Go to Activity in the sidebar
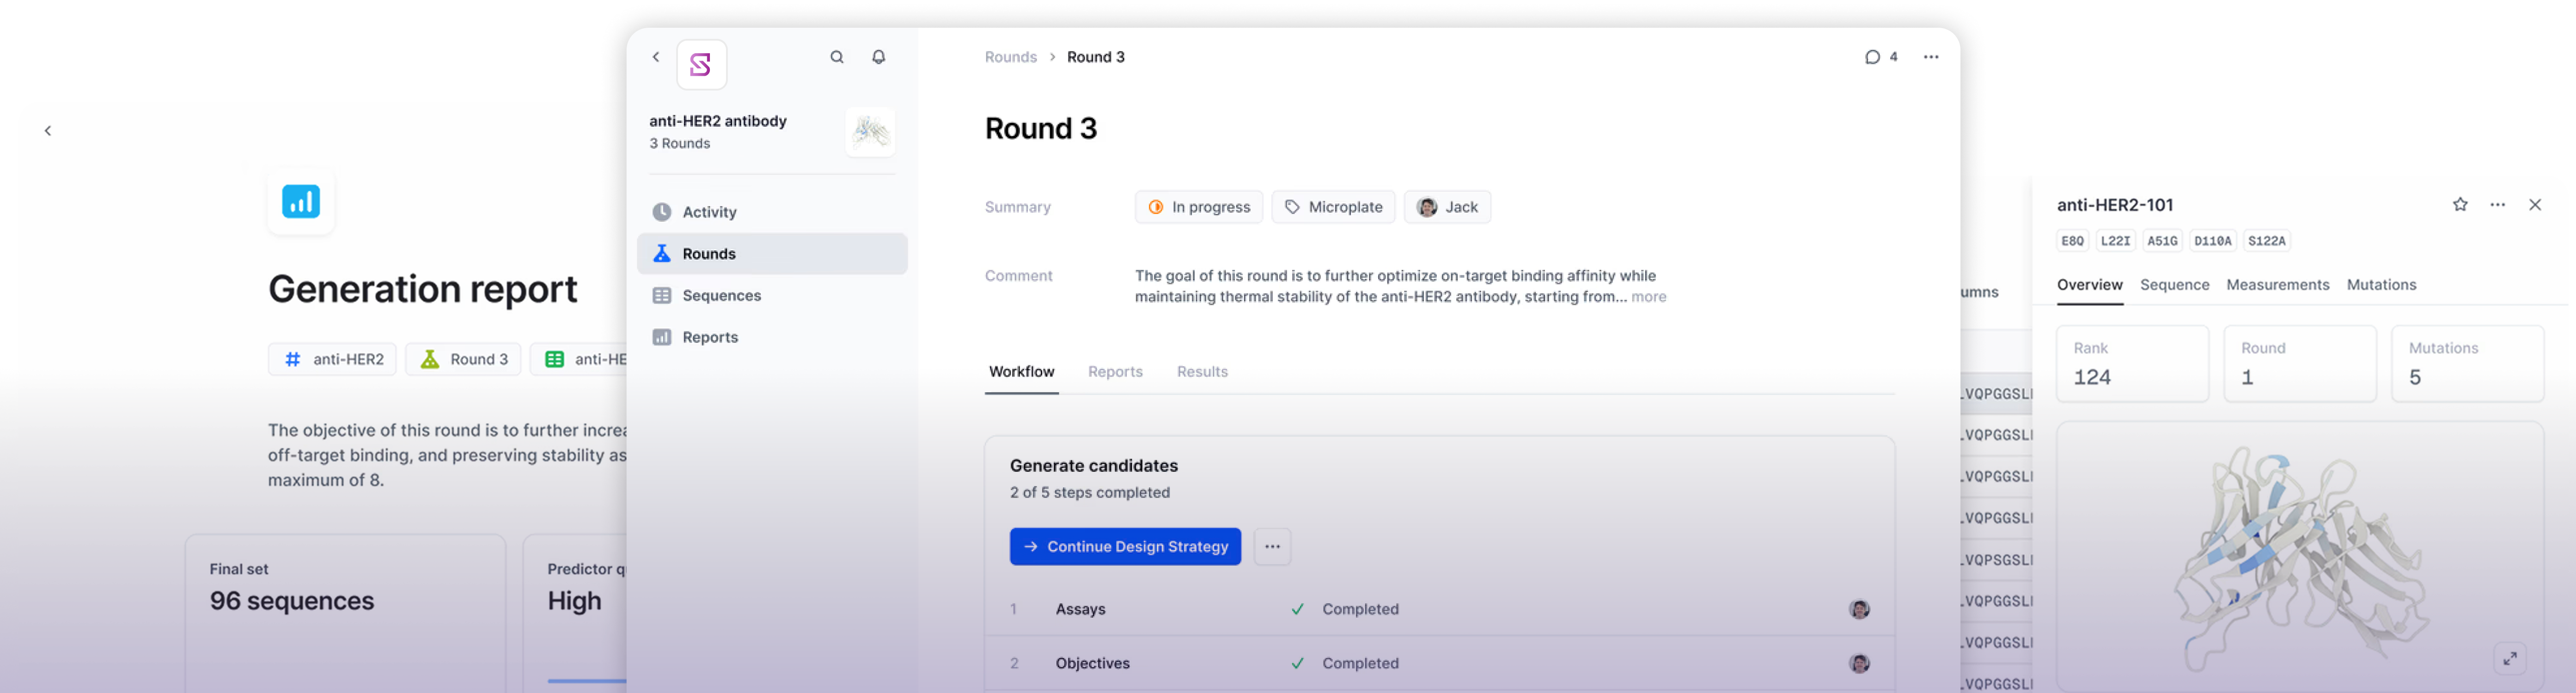The width and height of the screenshot is (2576, 693). [x=709, y=211]
